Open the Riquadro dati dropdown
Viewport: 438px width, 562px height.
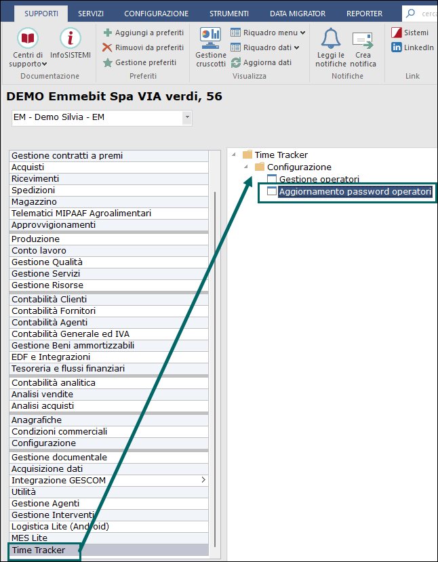(297, 47)
